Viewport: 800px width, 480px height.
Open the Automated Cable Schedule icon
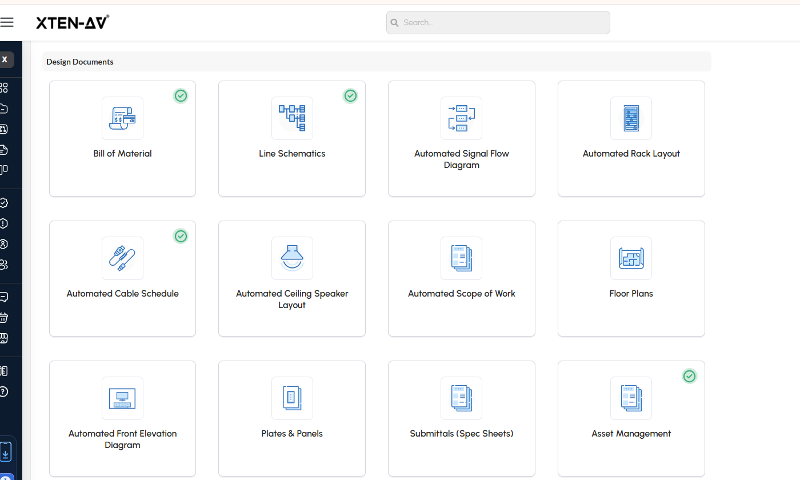(x=122, y=258)
